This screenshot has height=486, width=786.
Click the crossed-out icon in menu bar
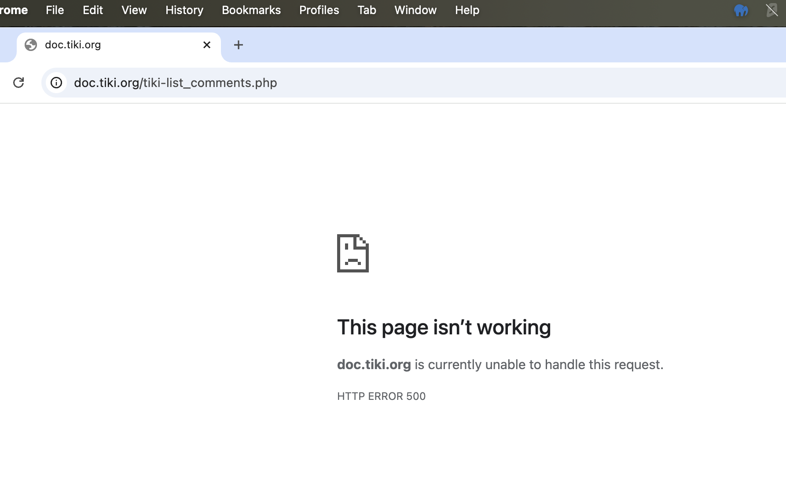(772, 10)
